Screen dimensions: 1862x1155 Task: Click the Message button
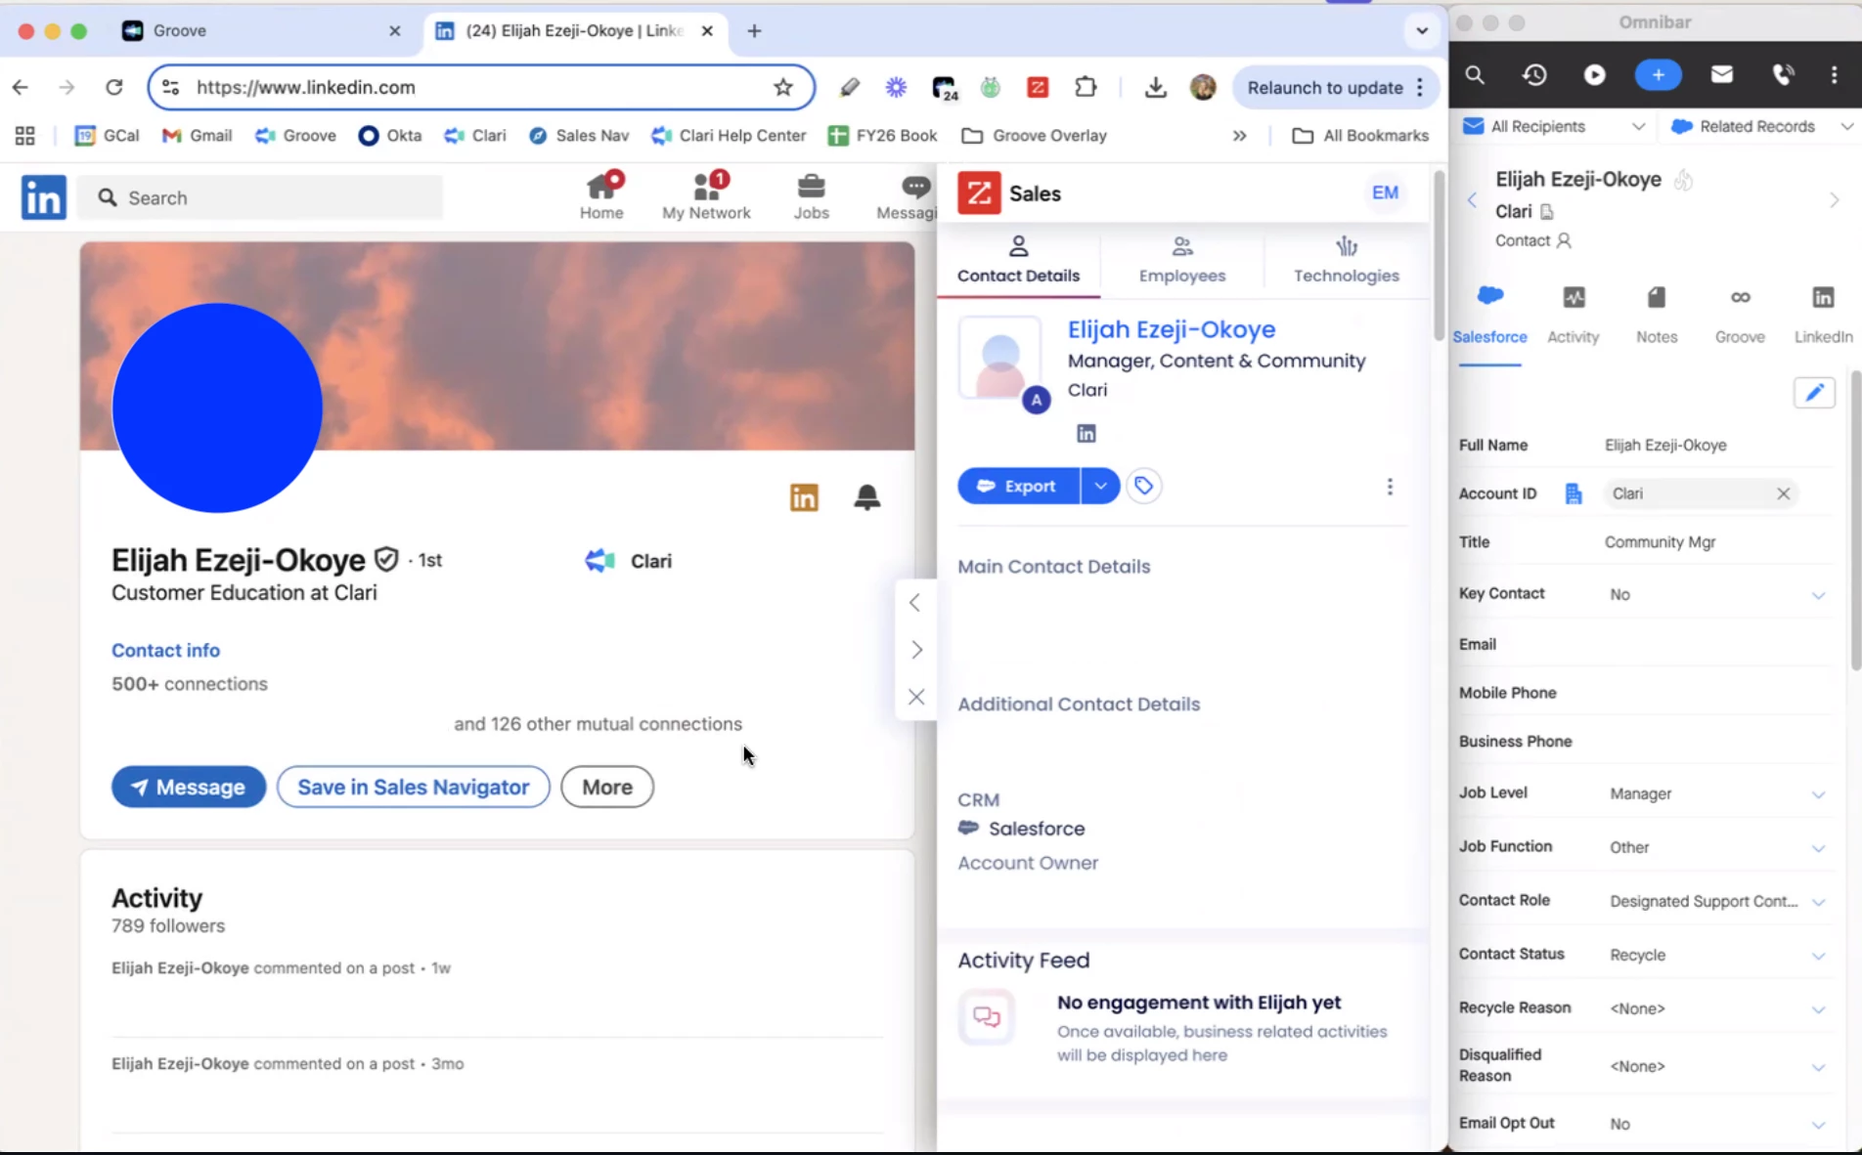tap(189, 787)
